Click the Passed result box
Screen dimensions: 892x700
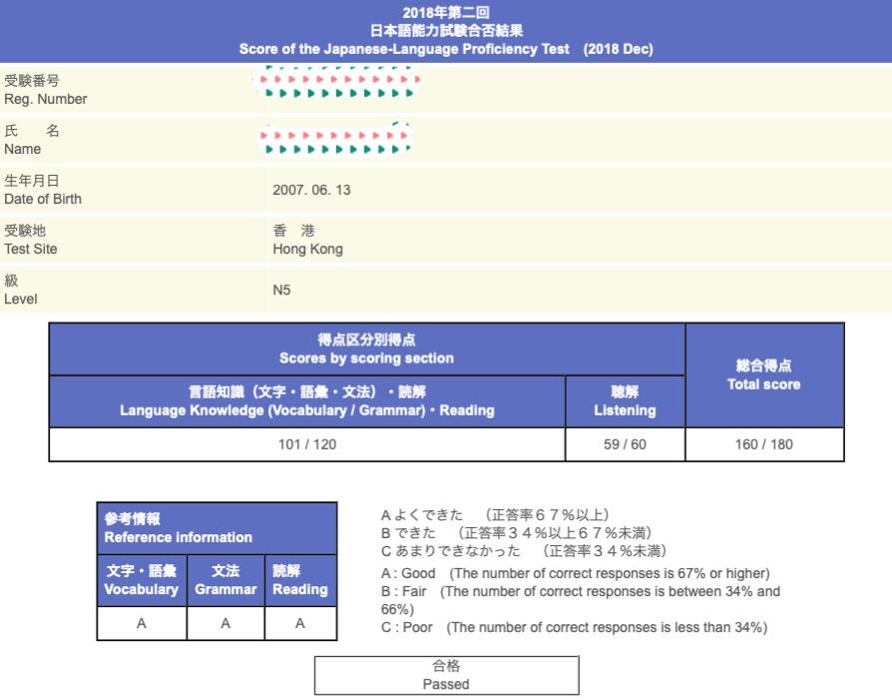point(446,675)
